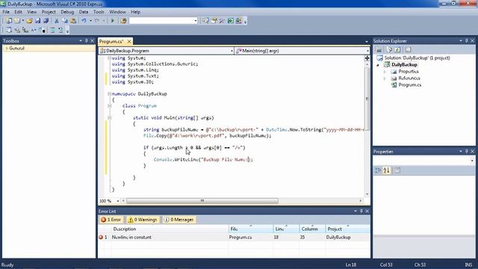The image size is (478, 269).
Task: Click the Redo arrow icon
Action: coord(97,21)
